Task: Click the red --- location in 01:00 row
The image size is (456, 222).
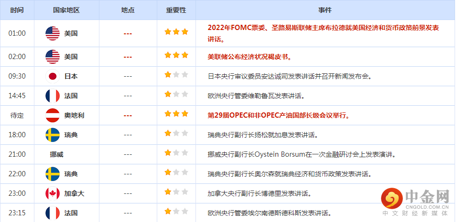Action: coord(128,34)
